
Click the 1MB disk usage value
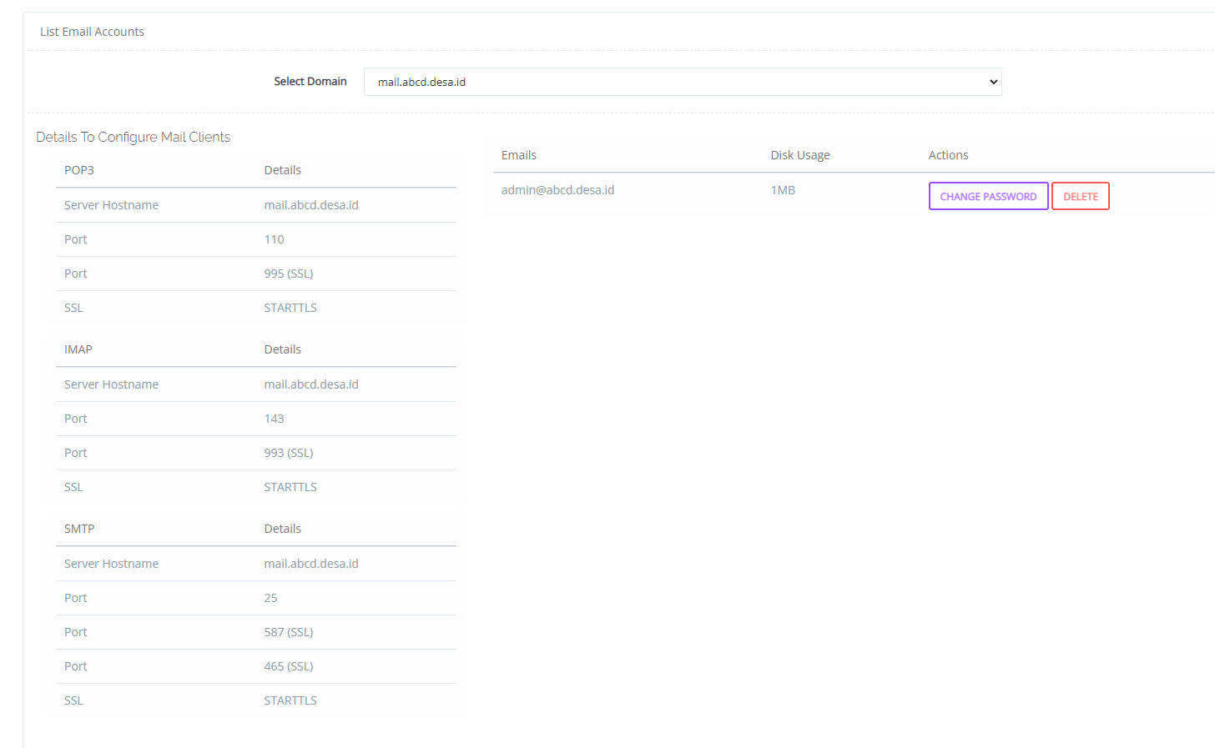783,190
